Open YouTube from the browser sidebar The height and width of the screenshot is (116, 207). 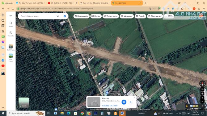tap(3, 65)
